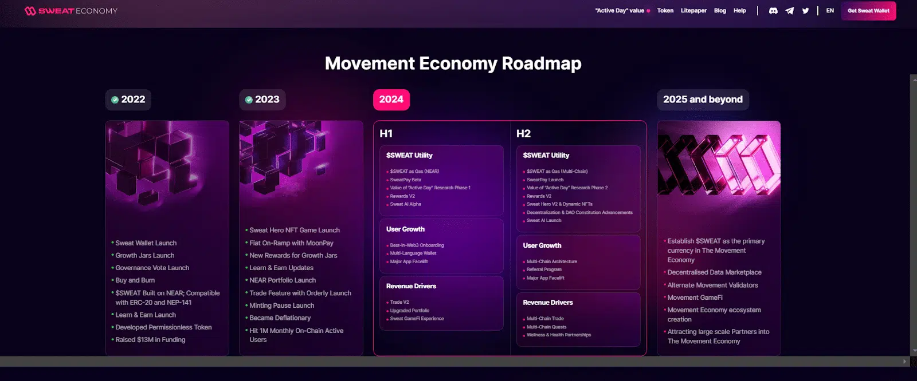Click the H1 heading in 2024
Viewport: 917px width, 381px height.
tap(386, 134)
